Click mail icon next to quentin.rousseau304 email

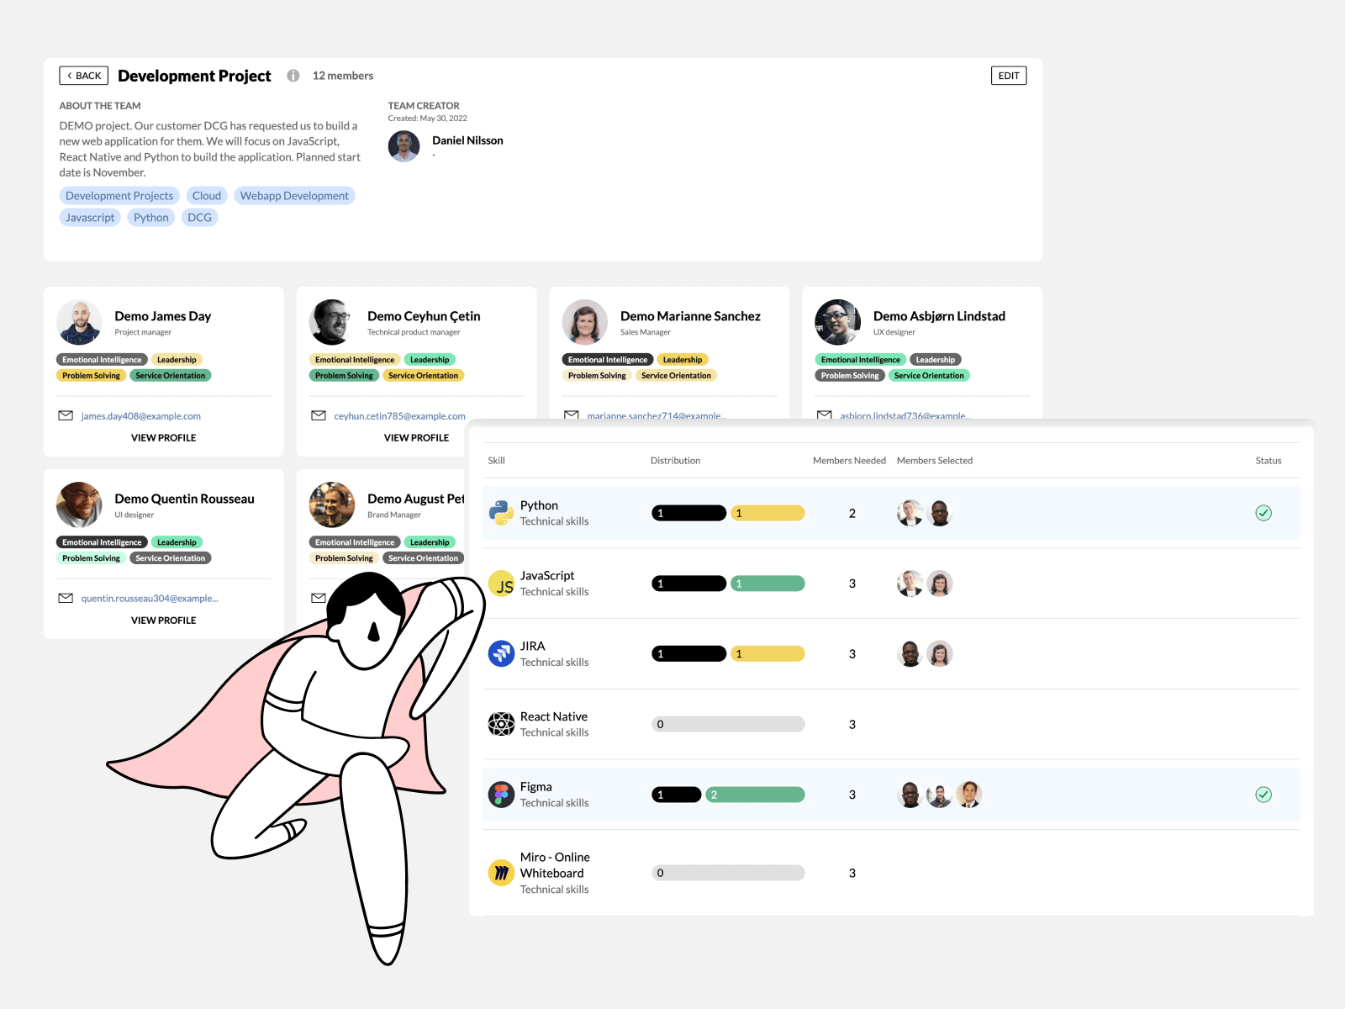(x=66, y=598)
